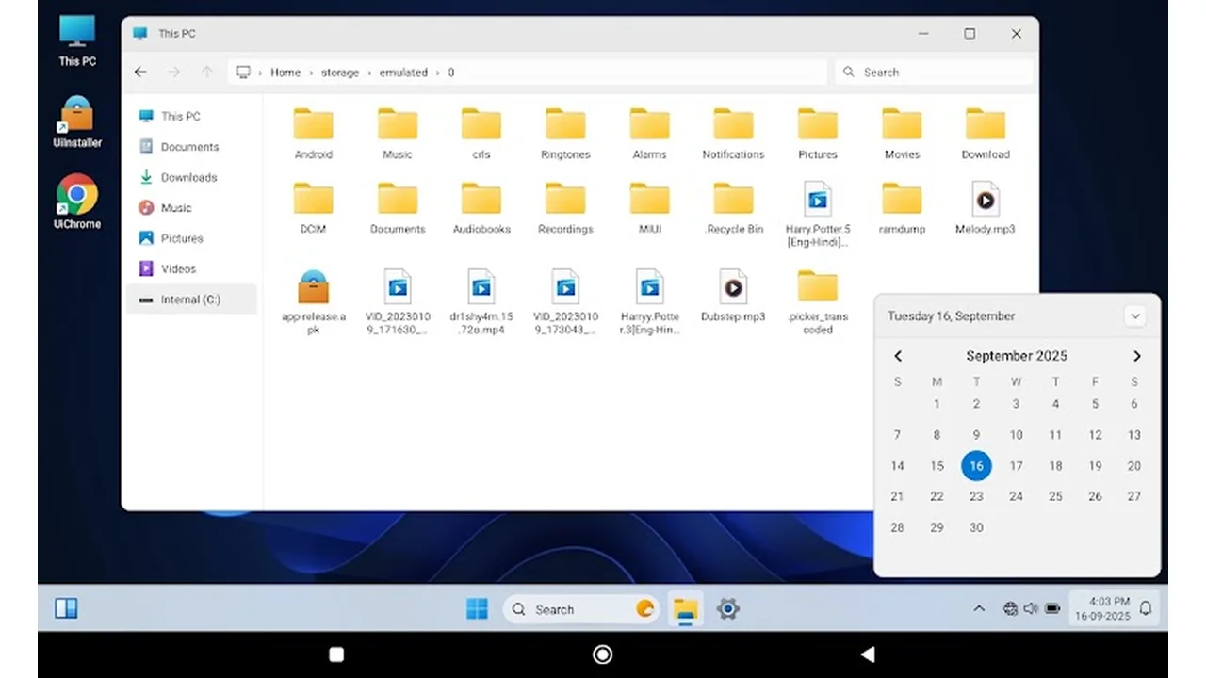This screenshot has width=1206, height=678.
Task: Open the Audiobooks folder
Action: point(481,208)
